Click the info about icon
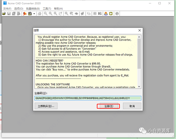Image resolution: width=176 pixels, height=139 pixels. coord(117,14)
